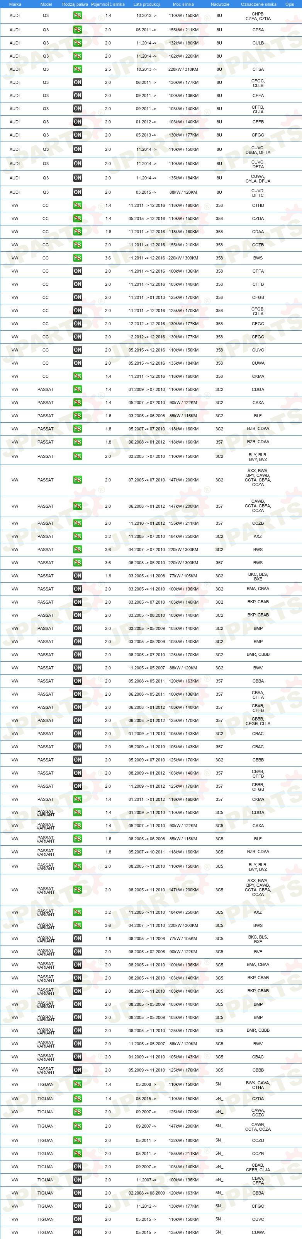Click the PB icon in the VW CC 3.6 BWS row
Viewport: 302px width, 1239px height.
(x=77, y=258)
